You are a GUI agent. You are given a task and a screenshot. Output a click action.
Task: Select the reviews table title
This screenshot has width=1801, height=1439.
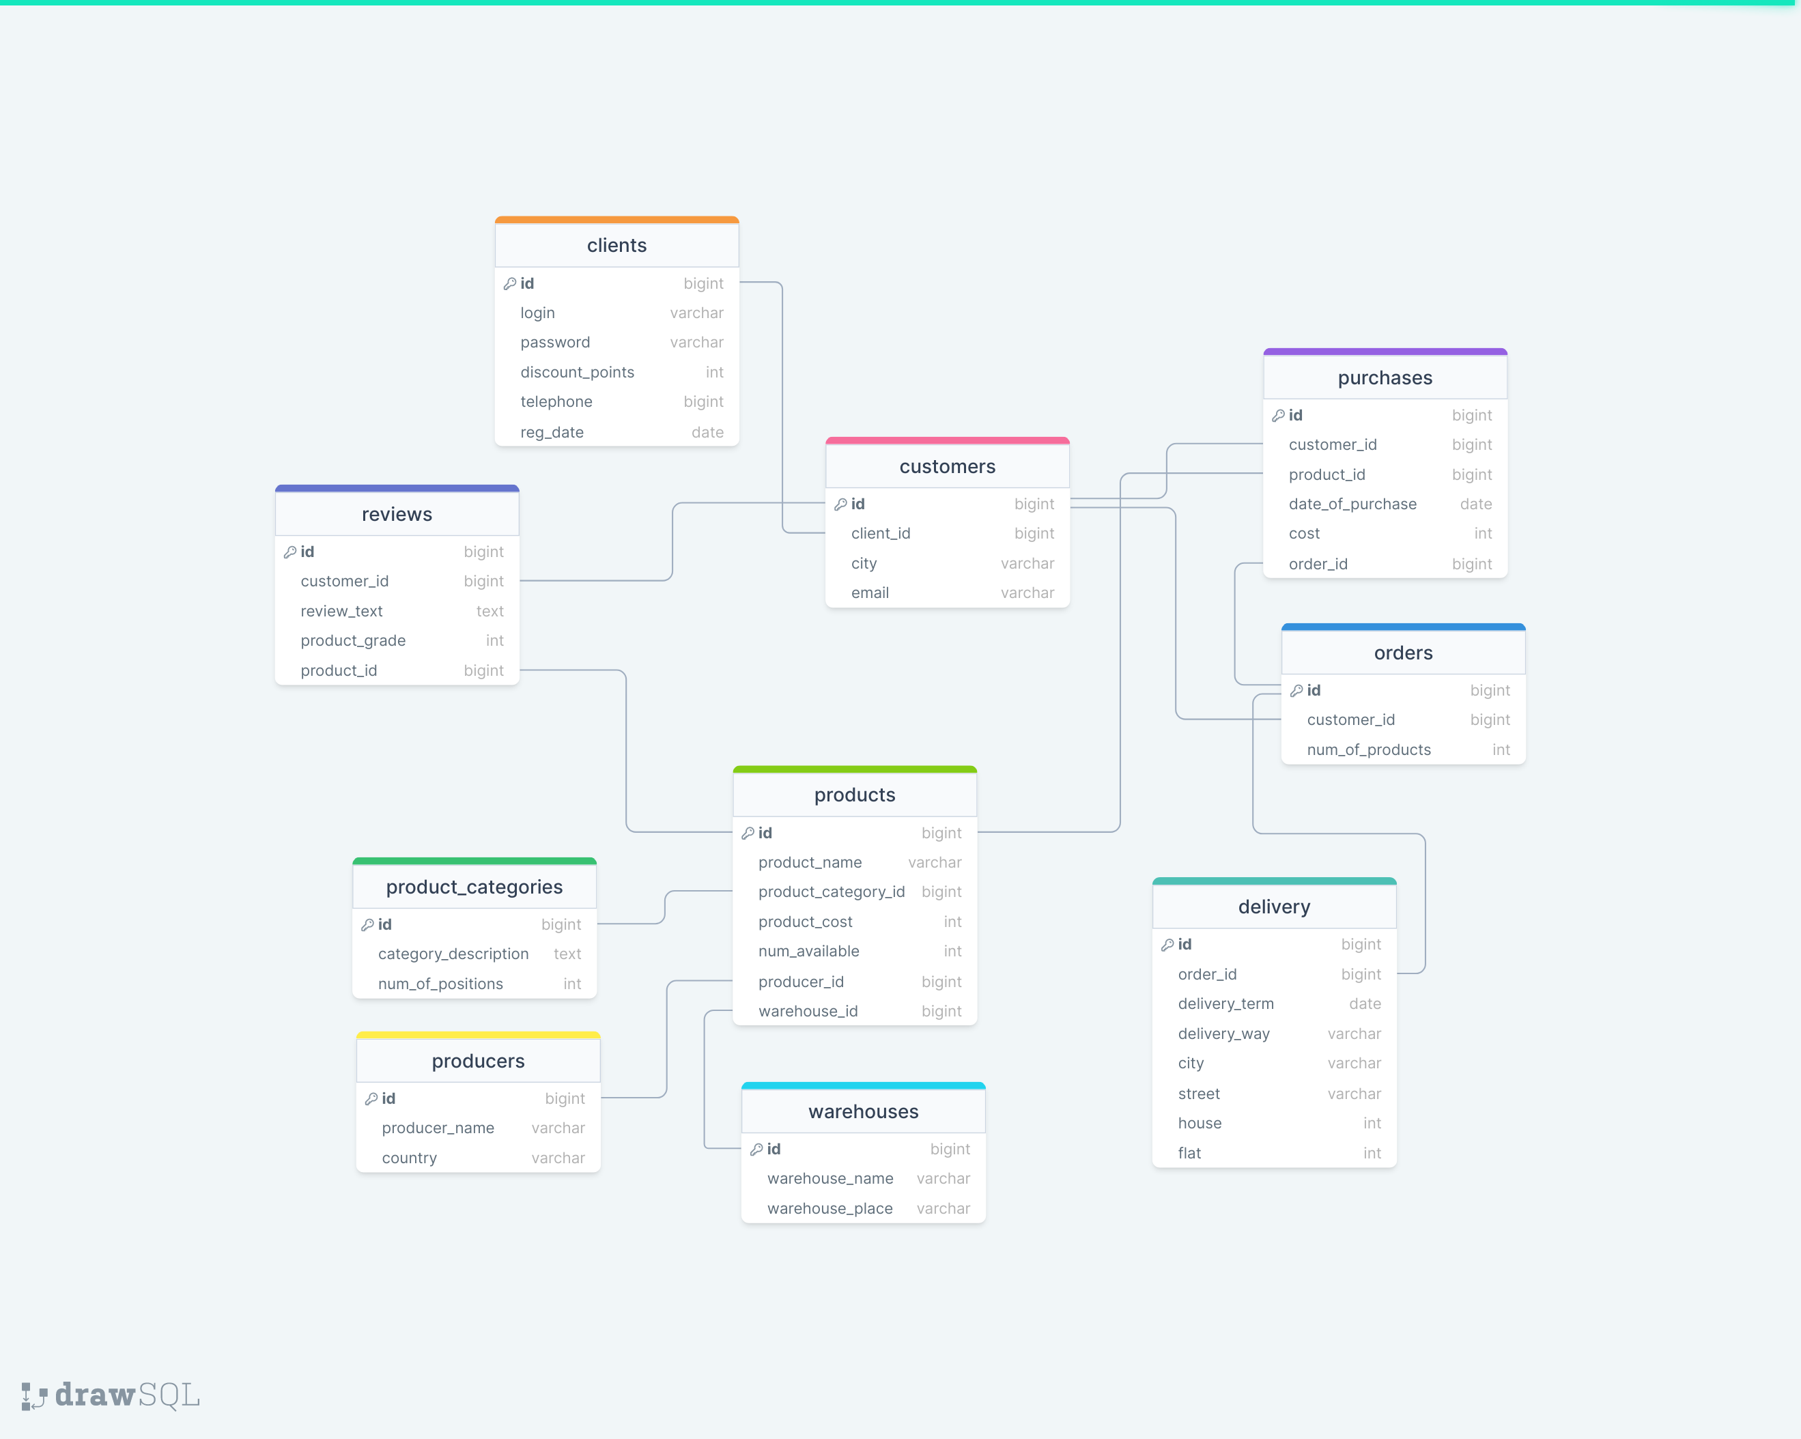[397, 515]
